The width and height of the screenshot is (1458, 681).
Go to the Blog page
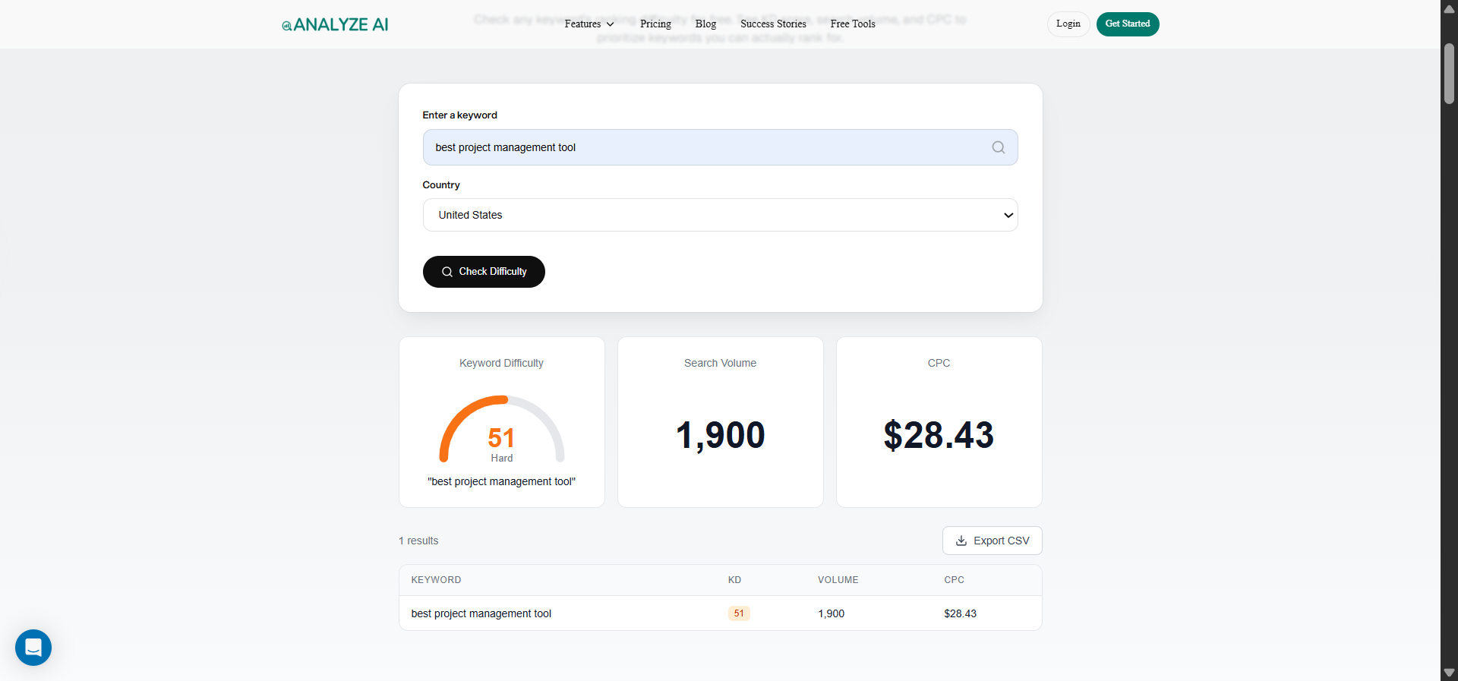click(x=705, y=24)
